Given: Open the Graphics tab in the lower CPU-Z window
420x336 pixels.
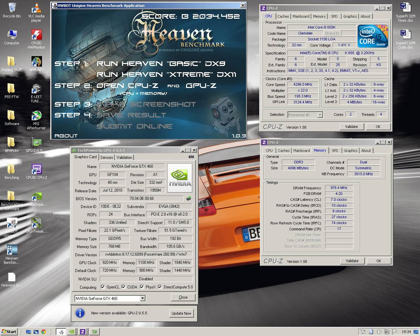Looking at the screenshot, I should (x=350, y=151).
